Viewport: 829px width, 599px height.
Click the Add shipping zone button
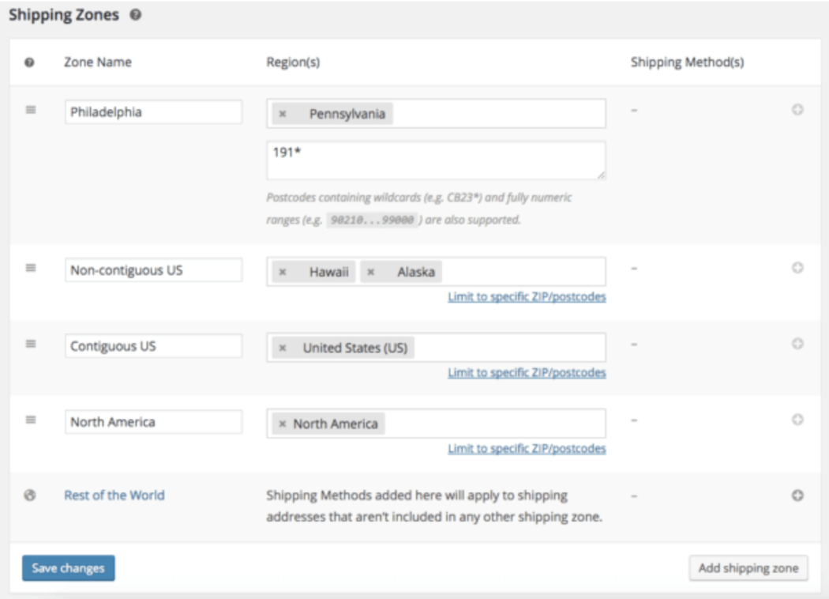(x=748, y=568)
